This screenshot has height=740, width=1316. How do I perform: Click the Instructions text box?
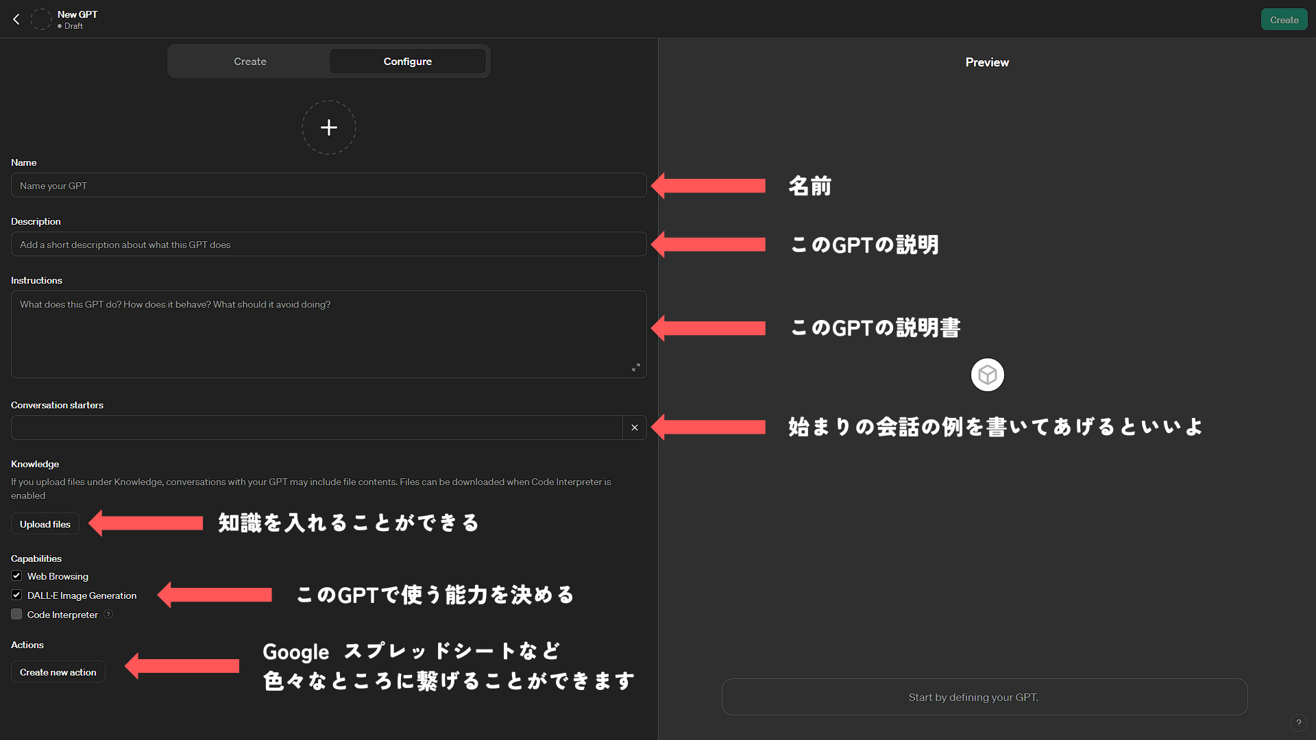coord(329,334)
